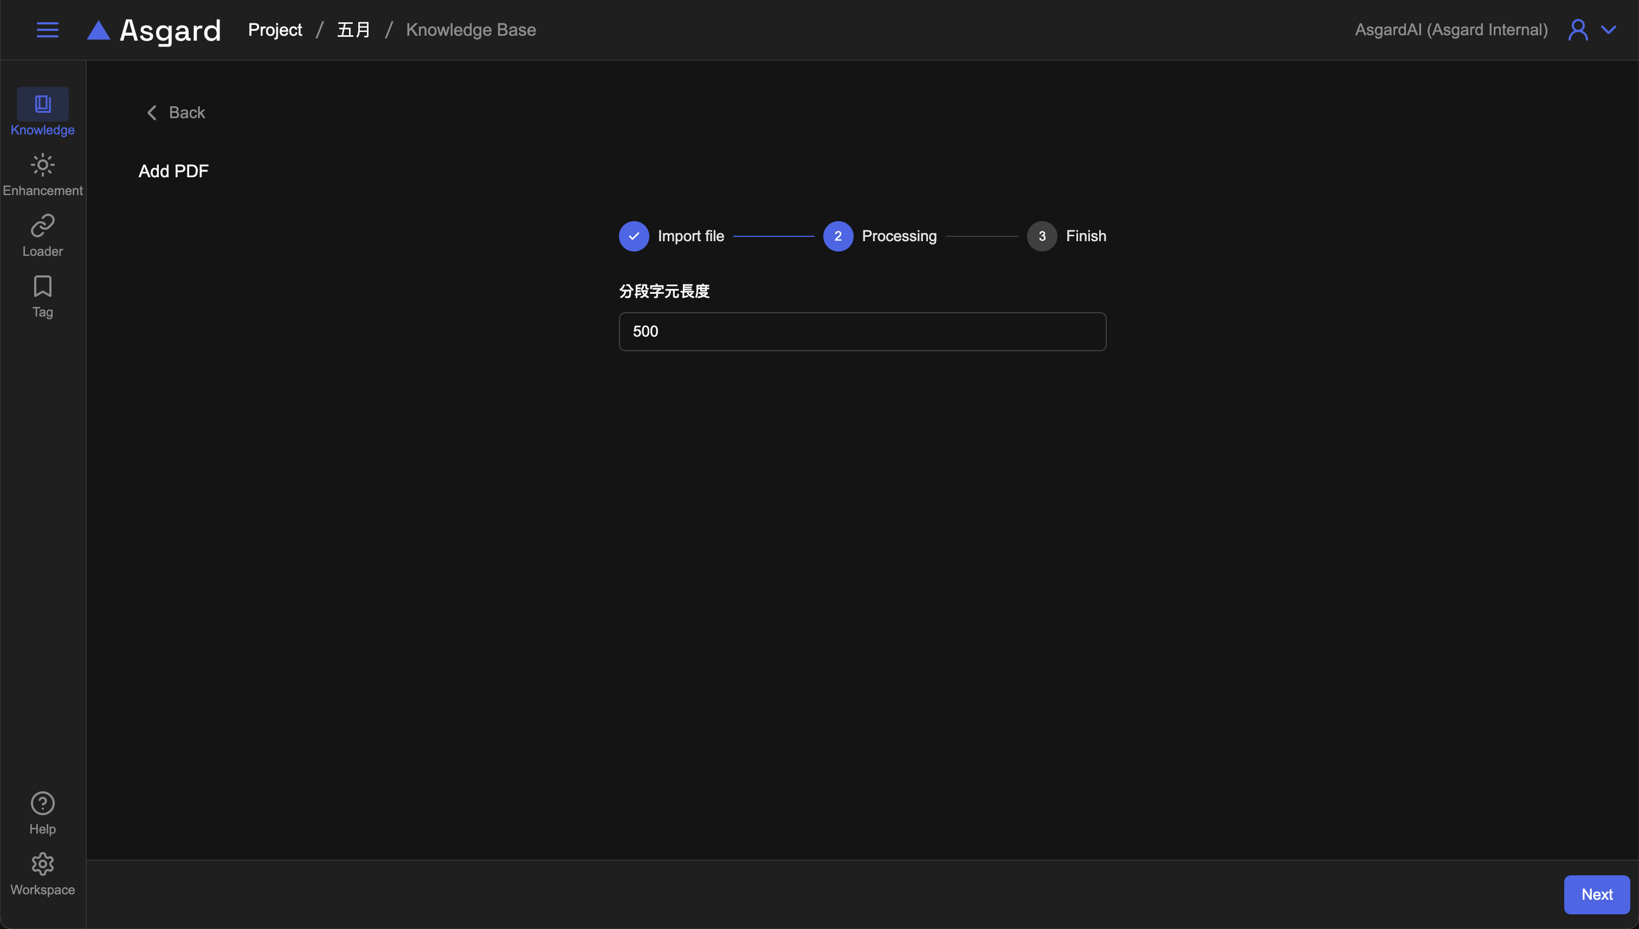The image size is (1639, 929).
Task: Open the Enhancement sun icon
Action: point(43,165)
